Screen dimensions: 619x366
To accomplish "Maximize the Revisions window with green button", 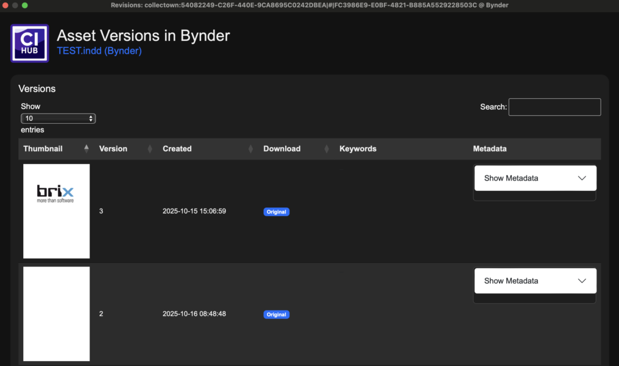I will tap(24, 5).
